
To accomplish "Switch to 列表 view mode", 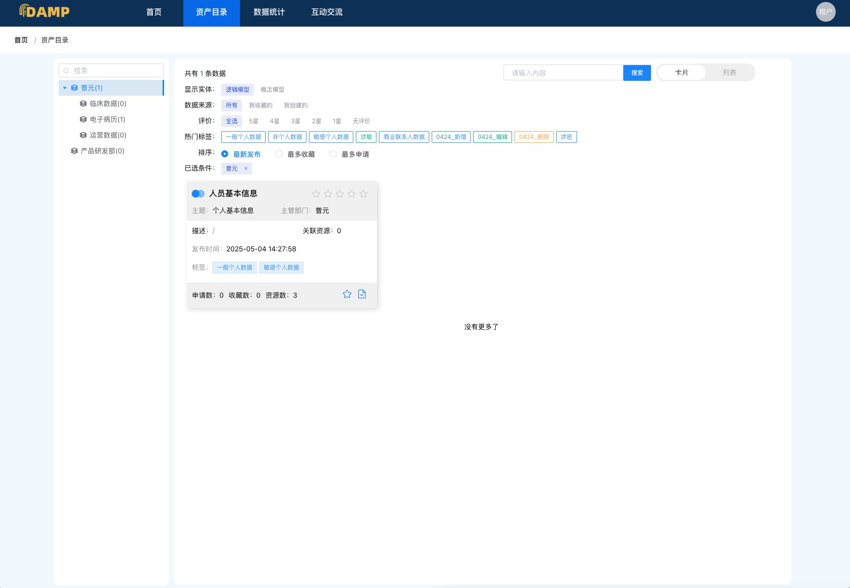I will tap(729, 72).
